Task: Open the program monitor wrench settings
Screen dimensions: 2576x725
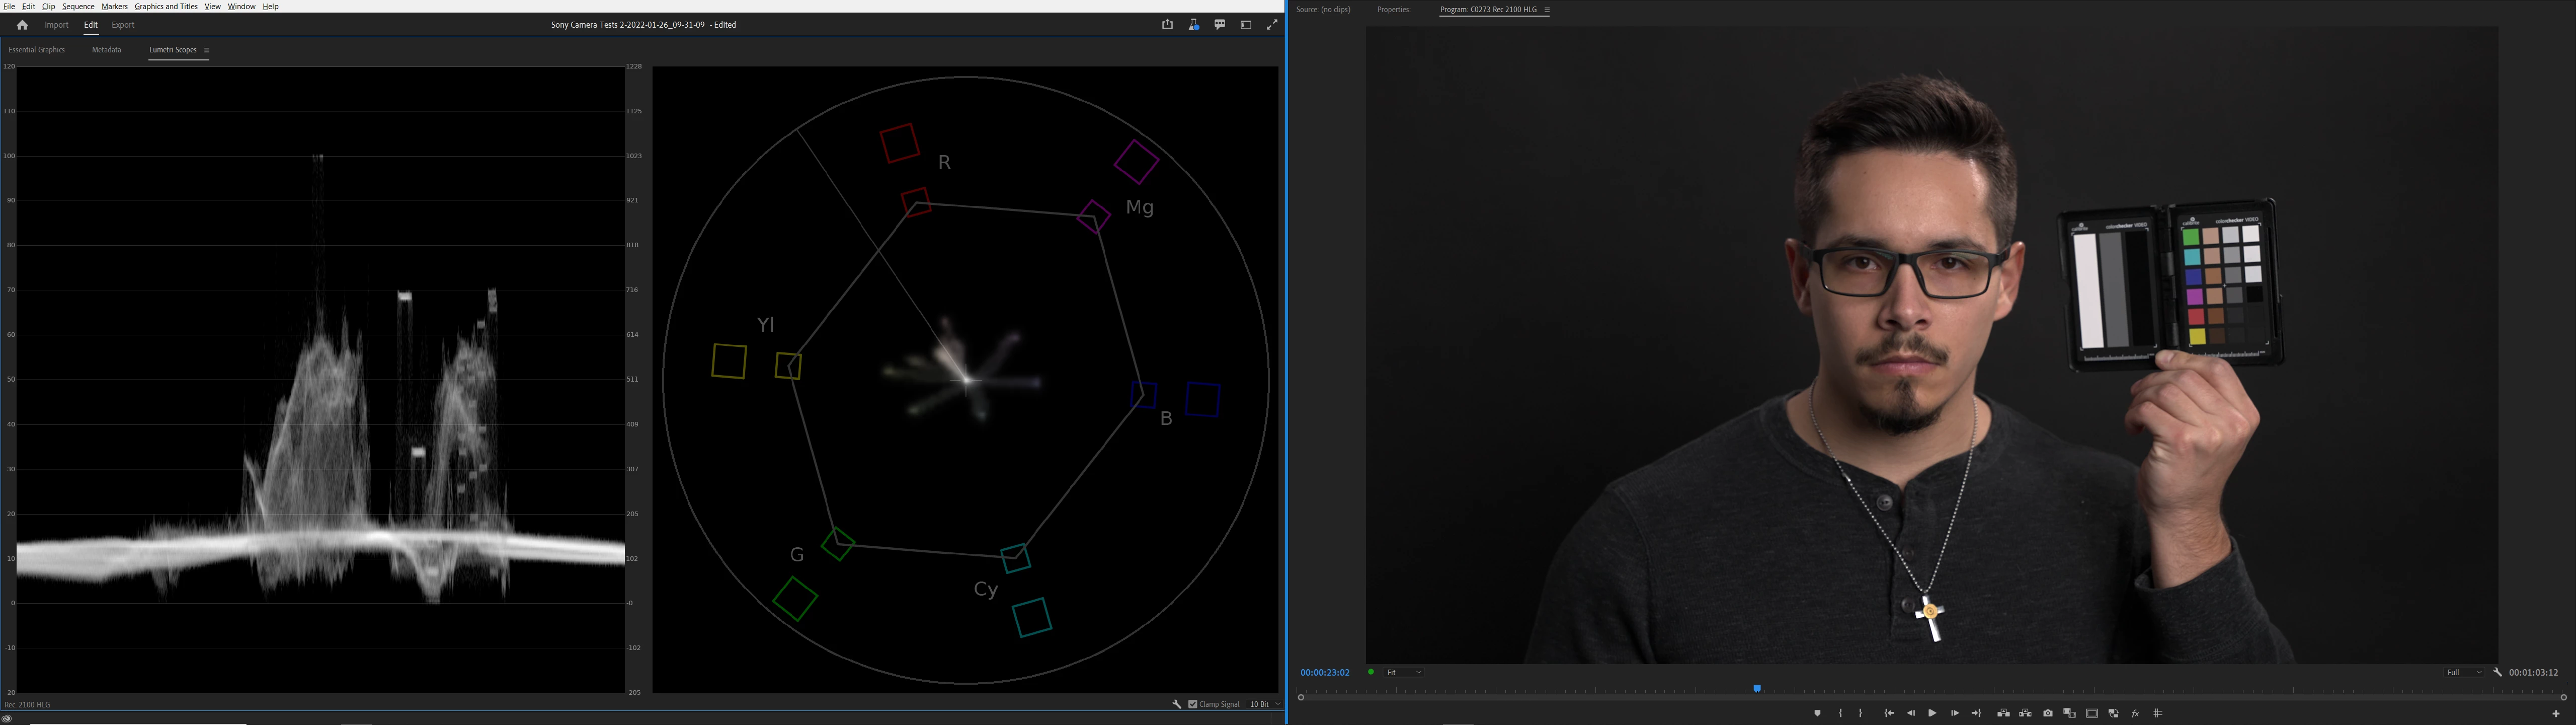Action: click(2497, 673)
